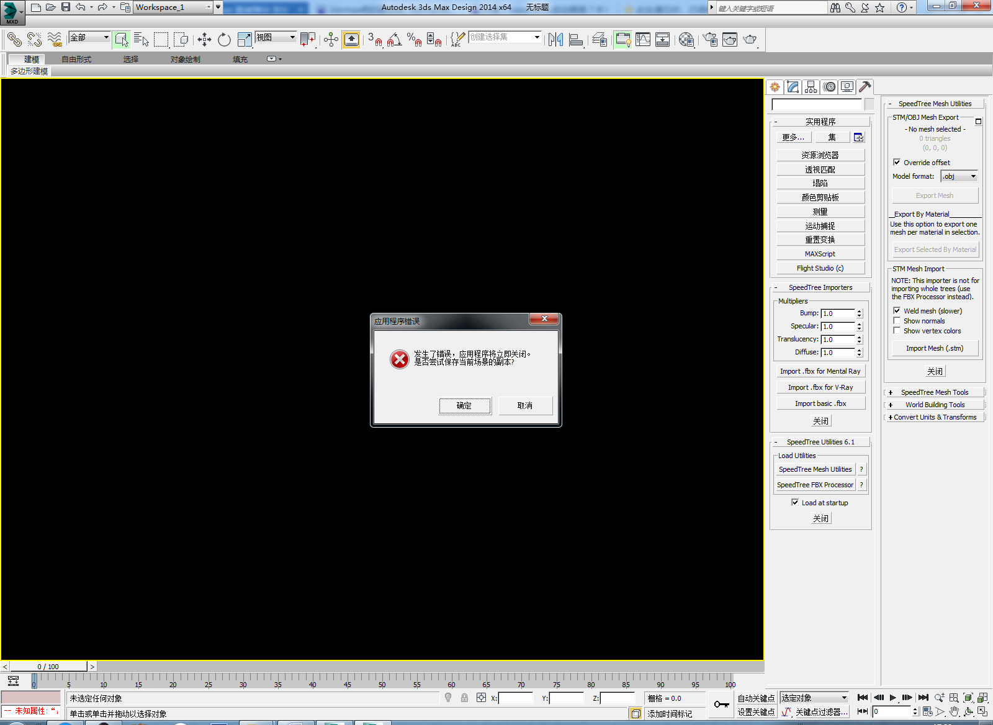The height and width of the screenshot is (725, 993).
Task: Toggle the selection lock padlock icon
Action: (x=464, y=698)
